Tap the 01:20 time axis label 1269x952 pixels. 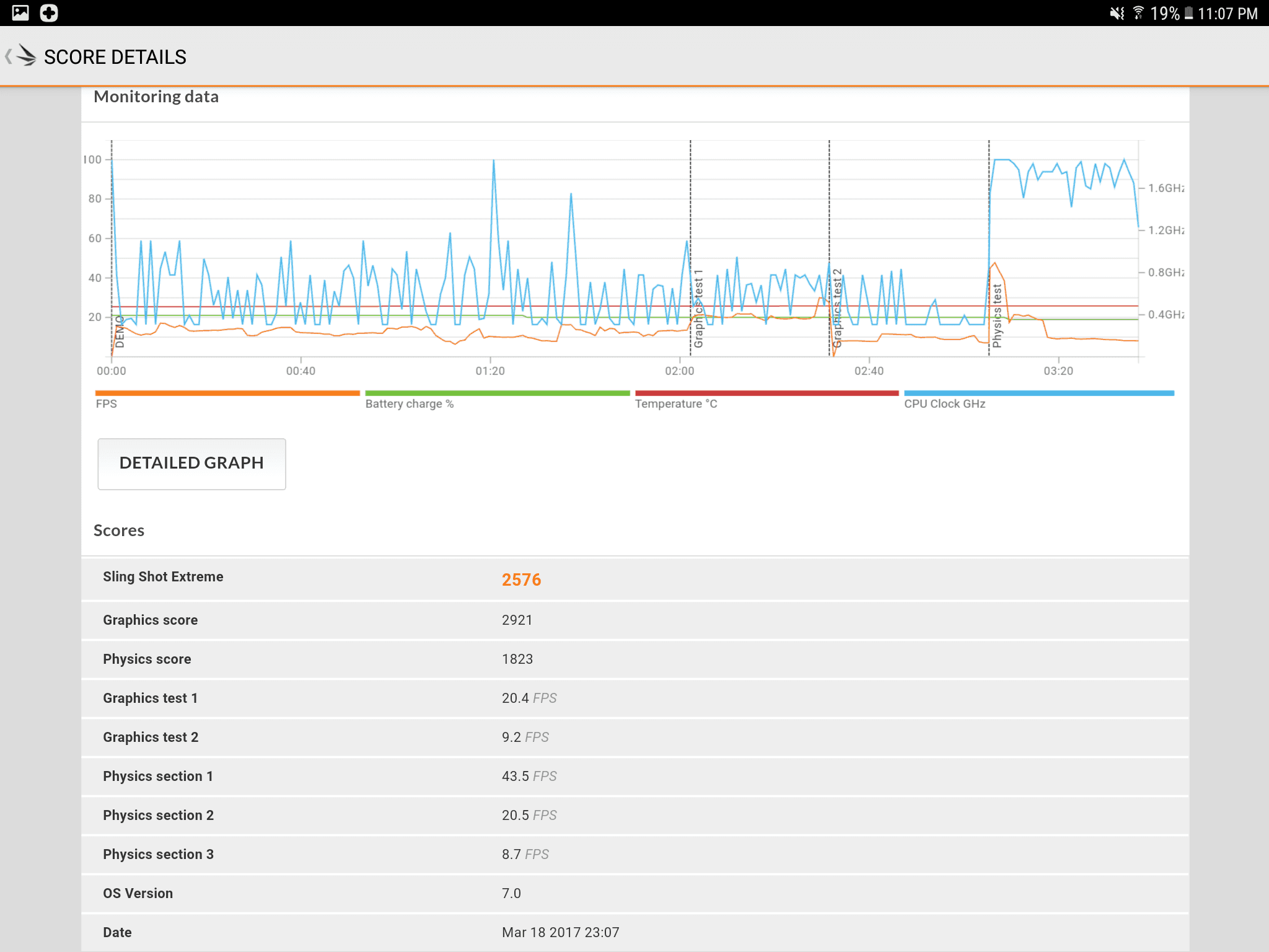point(490,371)
